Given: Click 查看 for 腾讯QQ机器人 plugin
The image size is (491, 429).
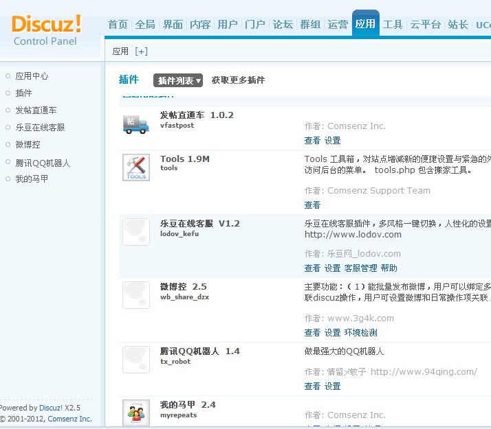Looking at the screenshot, I should [312, 386].
